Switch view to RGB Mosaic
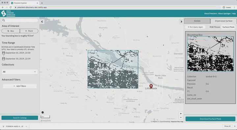Screen dimensions: 237x130 point(215,27)
